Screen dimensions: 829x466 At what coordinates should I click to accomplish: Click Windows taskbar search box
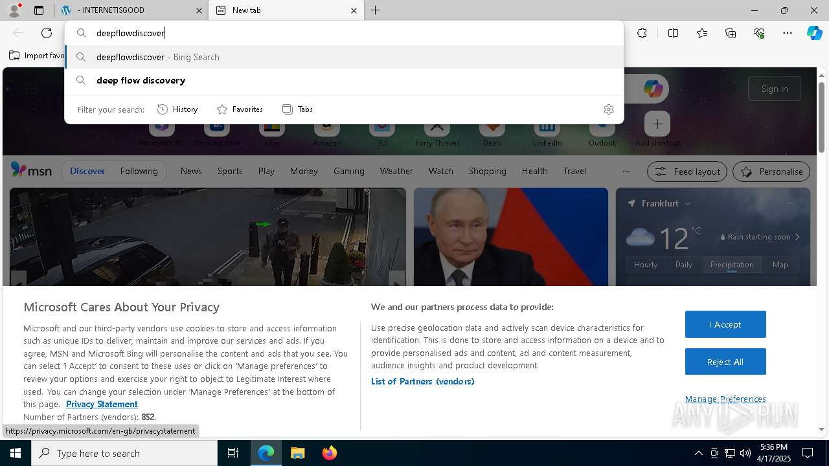click(x=124, y=453)
